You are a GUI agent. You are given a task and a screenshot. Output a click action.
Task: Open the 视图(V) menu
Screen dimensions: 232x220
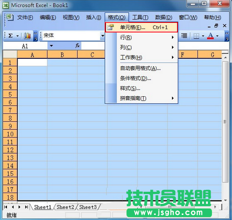pos(71,18)
